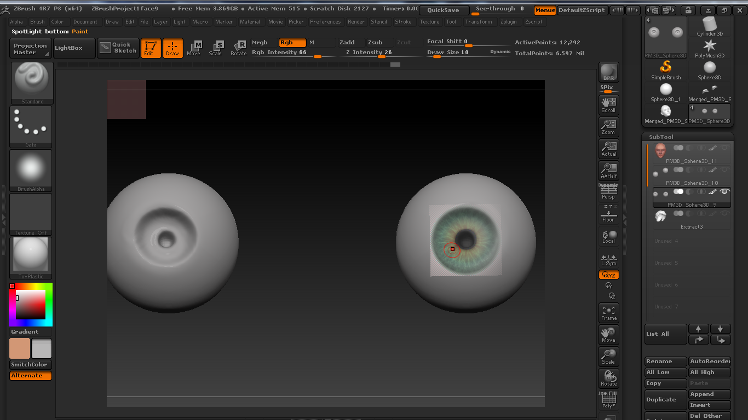748x420 pixels.
Task: Hide the PM3D_Sphere3D_9 subtool eye
Action: 724,192
